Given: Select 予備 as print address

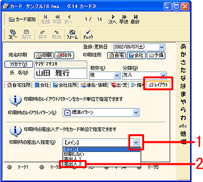Looking at the screenshot, I should [156, 55].
